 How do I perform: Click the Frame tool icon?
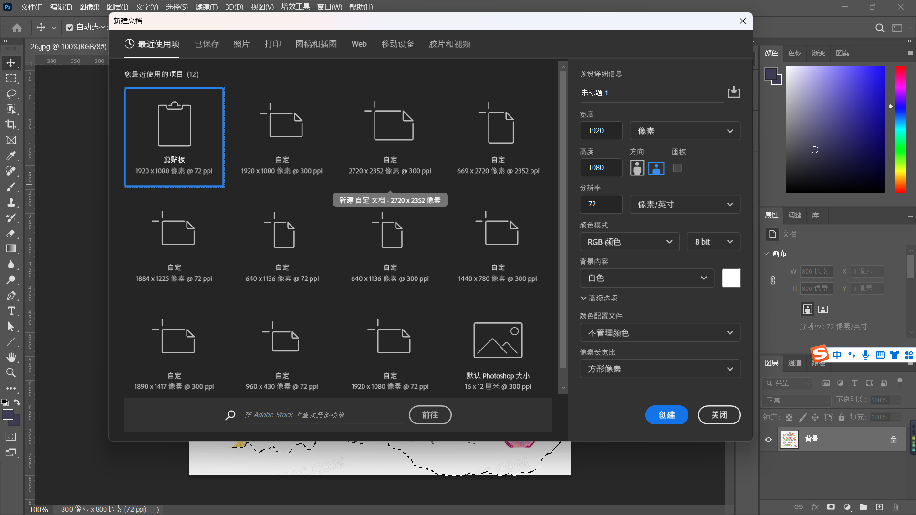(11, 140)
